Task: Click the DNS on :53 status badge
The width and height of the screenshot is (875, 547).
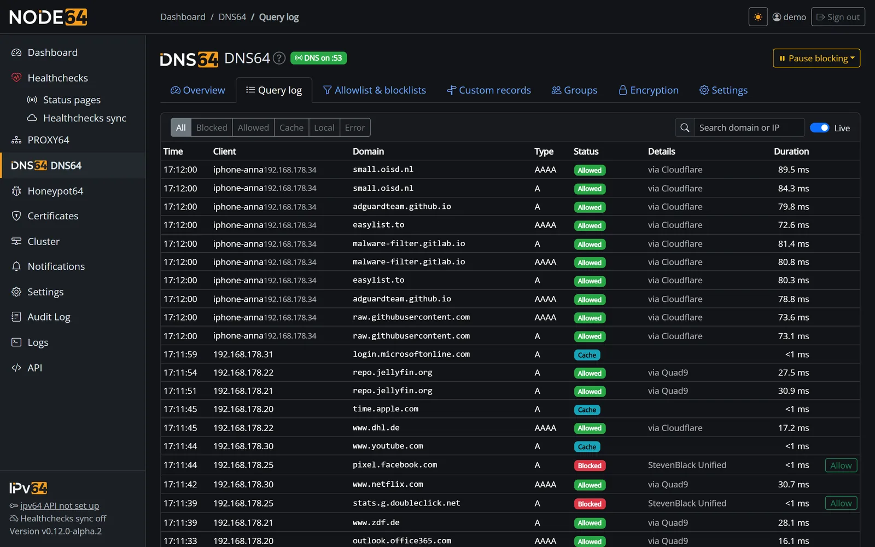Action: coord(318,58)
